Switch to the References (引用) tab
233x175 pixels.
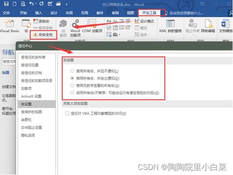click(x=85, y=13)
